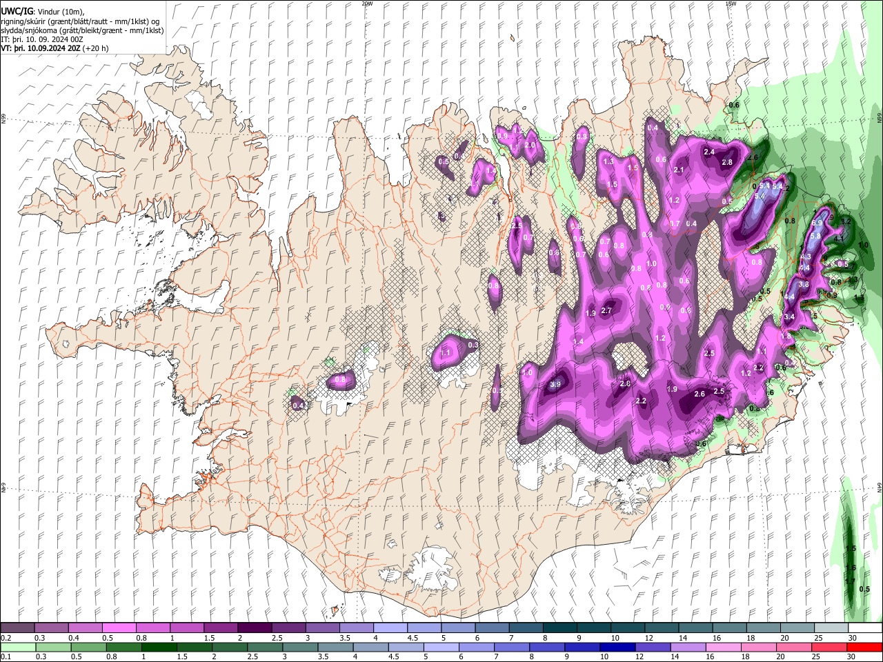Select snow legend swatch between 4 and 4.5
Viewport: 883px width, 662px height.
click(389, 628)
